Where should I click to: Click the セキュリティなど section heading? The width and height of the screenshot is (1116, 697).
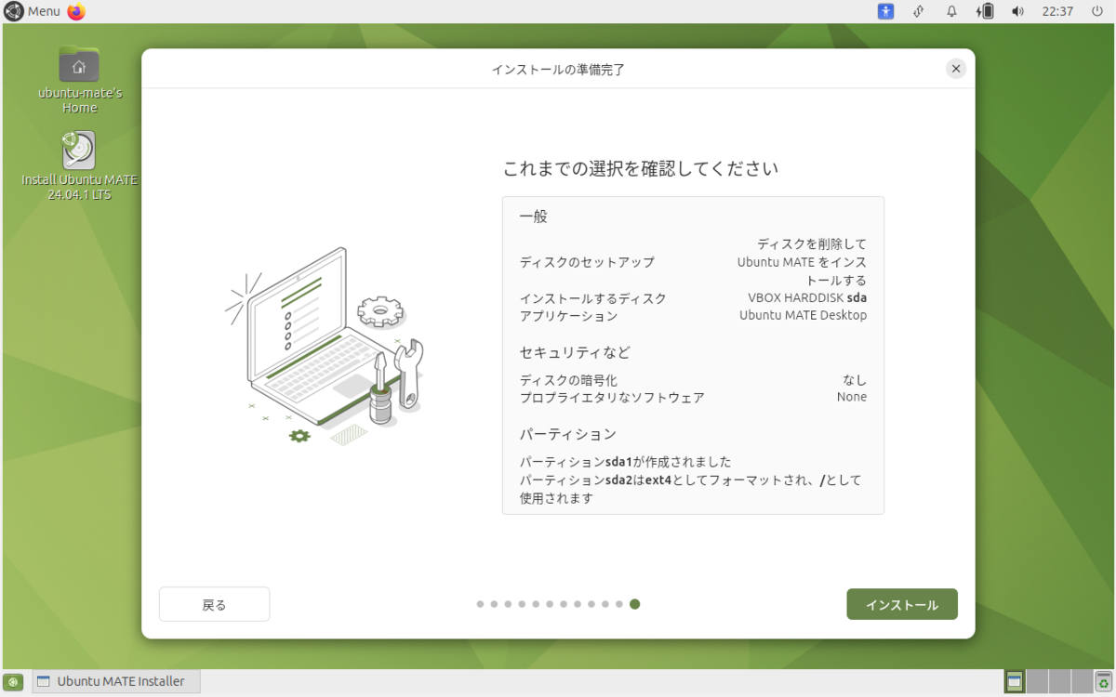coord(575,352)
